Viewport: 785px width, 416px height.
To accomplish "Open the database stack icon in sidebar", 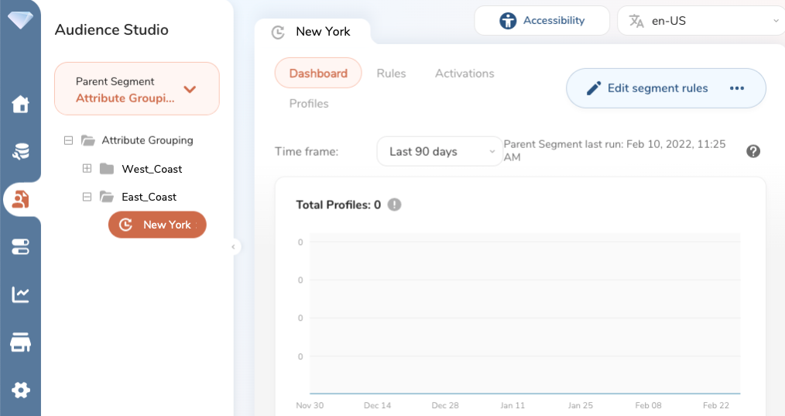I will pyautogui.click(x=21, y=152).
